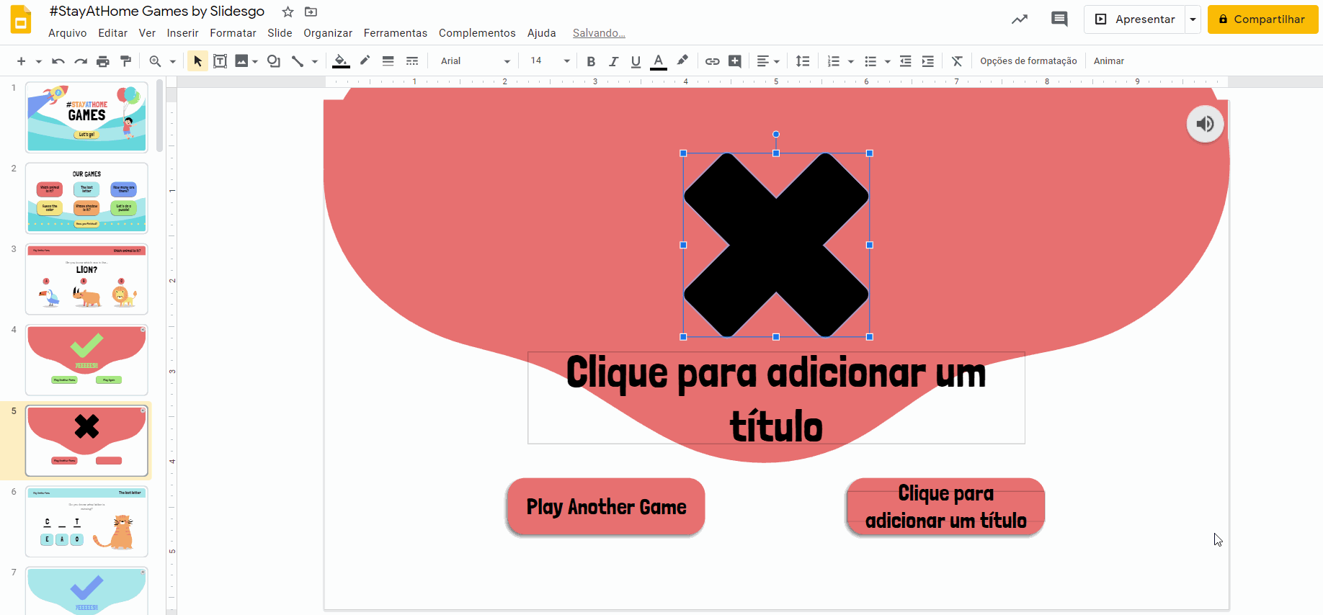
Task: Open the comments history icon
Action: coord(1059,19)
